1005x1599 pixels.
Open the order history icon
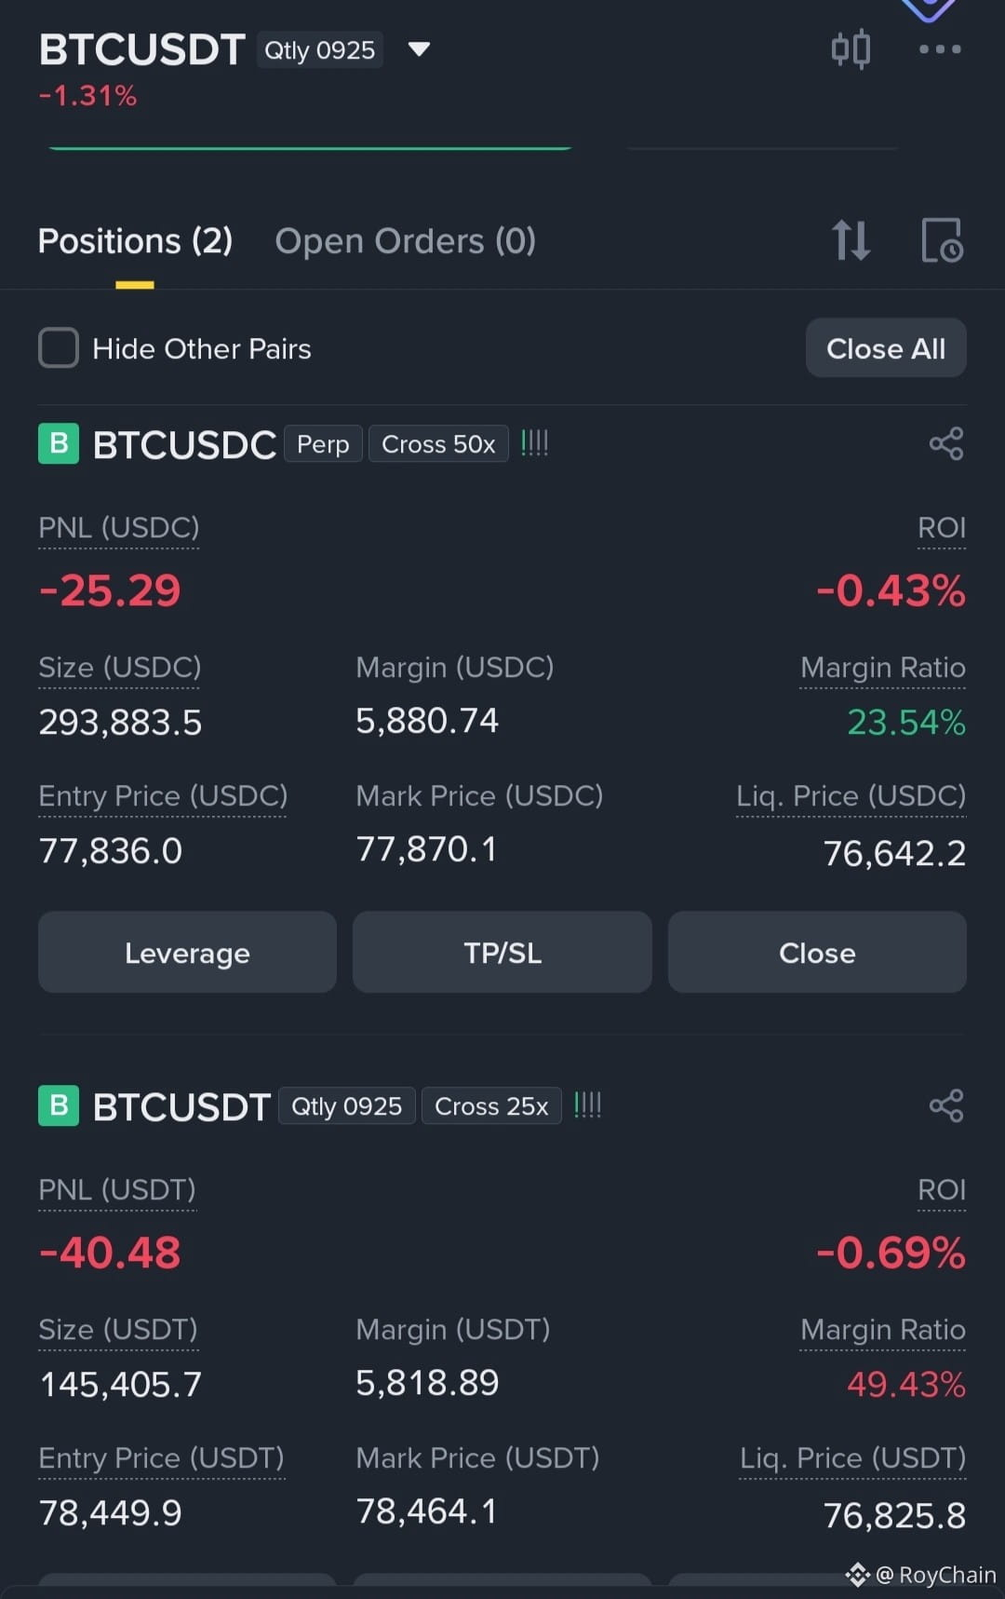click(x=942, y=240)
